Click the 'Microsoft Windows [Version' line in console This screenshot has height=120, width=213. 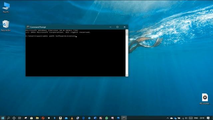tap(52, 30)
